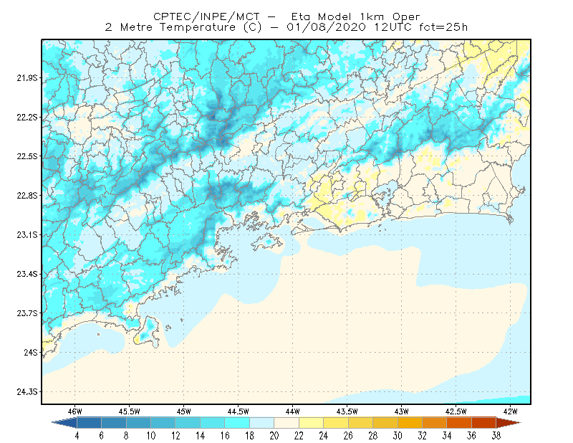Click the pale yellow 22-24 legend swatch
The width and height of the screenshot is (573, 443).
312,423
